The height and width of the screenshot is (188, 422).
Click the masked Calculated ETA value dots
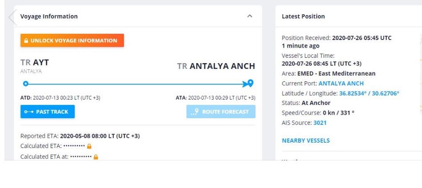[74, 146]
